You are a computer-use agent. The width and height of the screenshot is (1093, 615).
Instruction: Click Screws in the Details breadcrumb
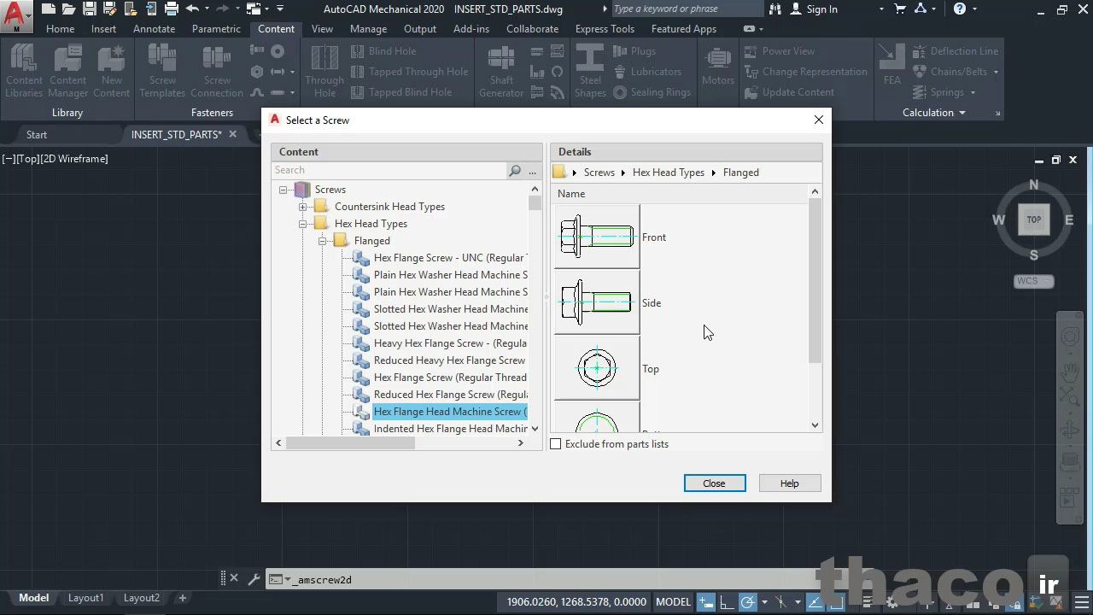point(599,173)
